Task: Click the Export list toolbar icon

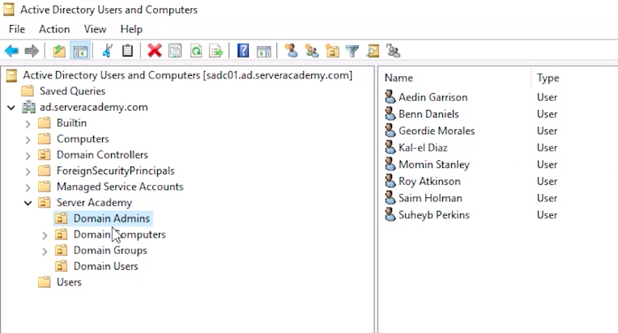Action: coord(216,51)
